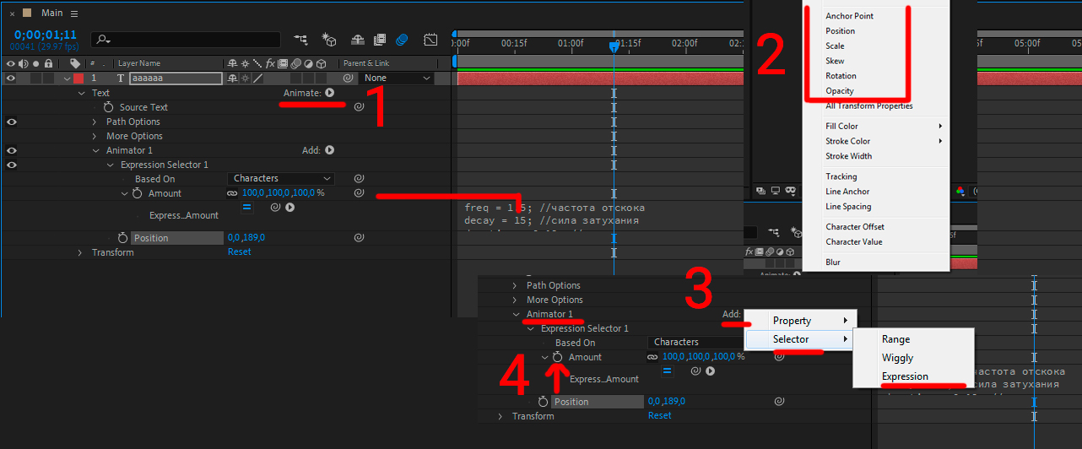Expand Path Options in the top timeline panel

click(x=95, y=122)
